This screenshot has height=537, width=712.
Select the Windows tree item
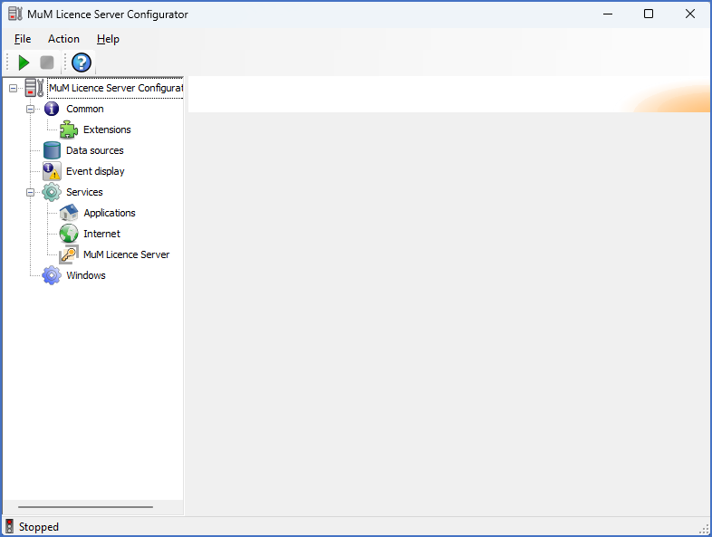86,275
